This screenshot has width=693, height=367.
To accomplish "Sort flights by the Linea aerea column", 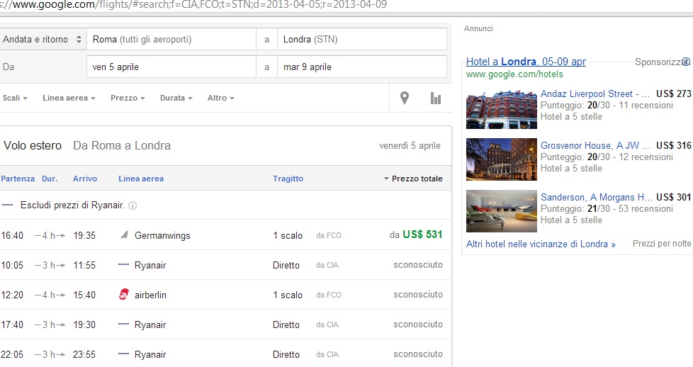I will [141, 179].
